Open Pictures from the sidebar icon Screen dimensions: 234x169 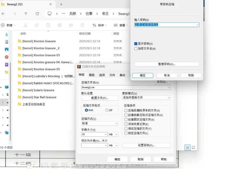[x=6, y=50]
